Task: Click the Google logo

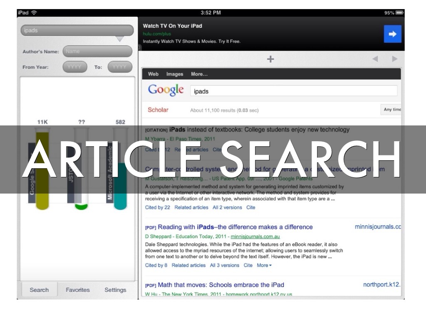Action: coord(166,90)
